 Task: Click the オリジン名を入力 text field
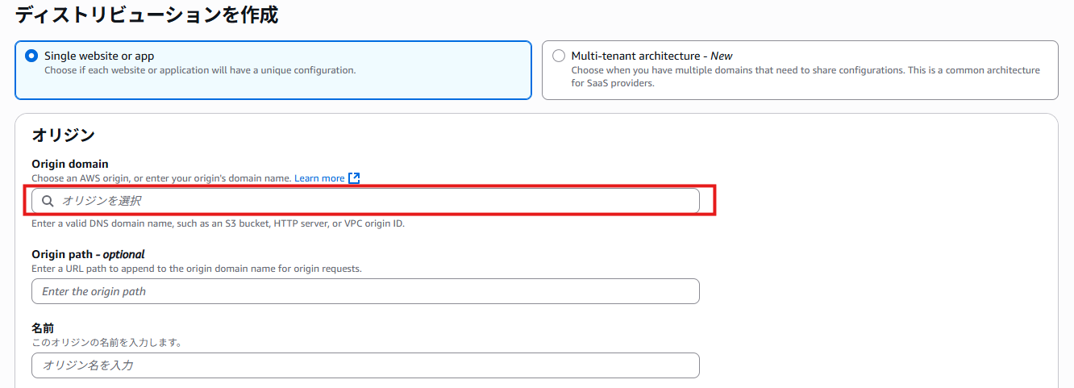click(x=365, y=365)
